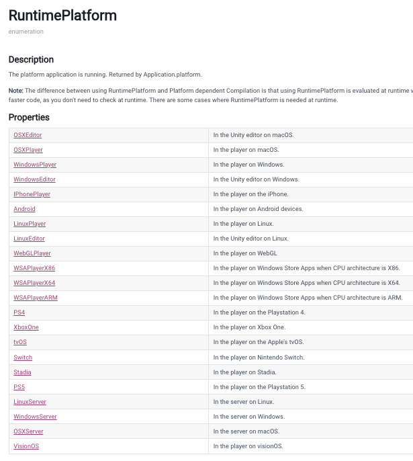Go to the Switch property page

[23, 358]
